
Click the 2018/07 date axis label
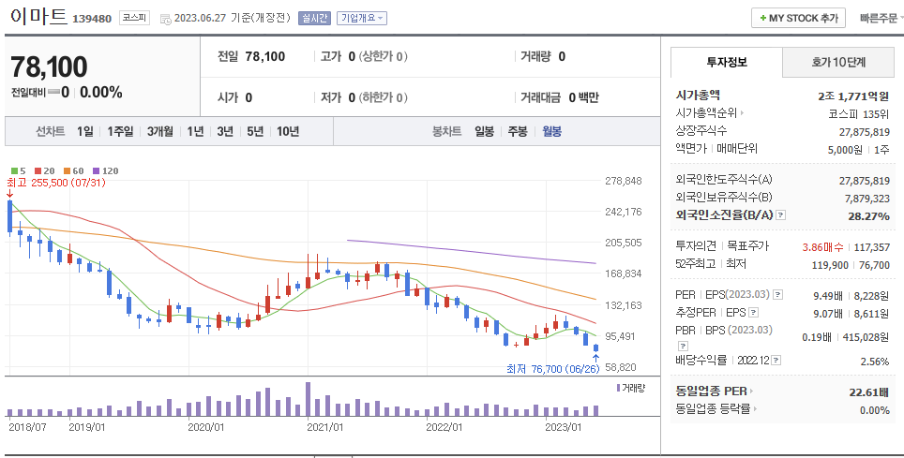click(x=28, y=427)
